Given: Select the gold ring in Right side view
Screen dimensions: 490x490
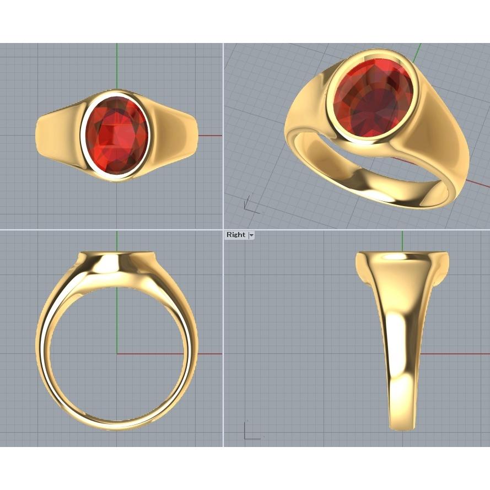Looking at the screenshot, I should coord(402,341).
